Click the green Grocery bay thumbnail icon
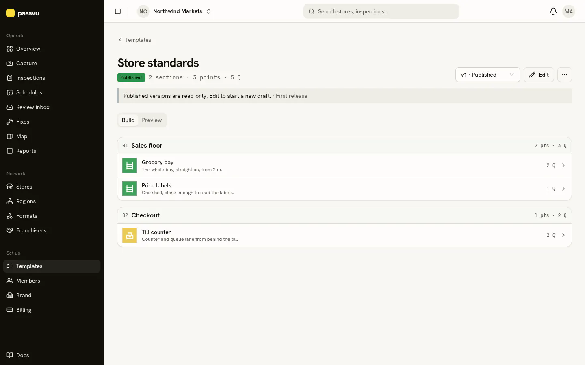The height and width of the screenshot is (365, 585). (130, 165)
